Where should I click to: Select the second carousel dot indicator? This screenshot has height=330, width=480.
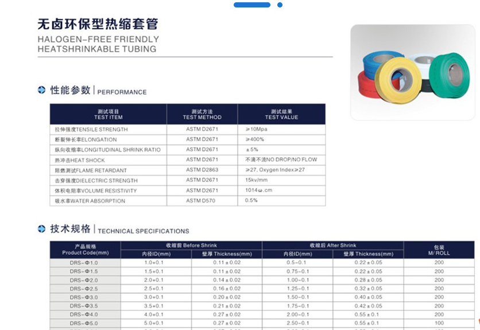(280, 5)
